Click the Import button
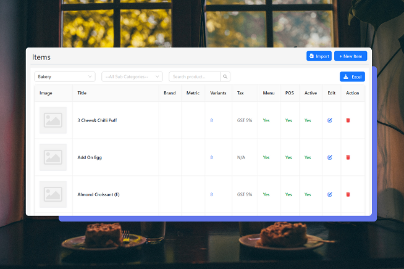 pyautogui.click(x=319, y=56)
